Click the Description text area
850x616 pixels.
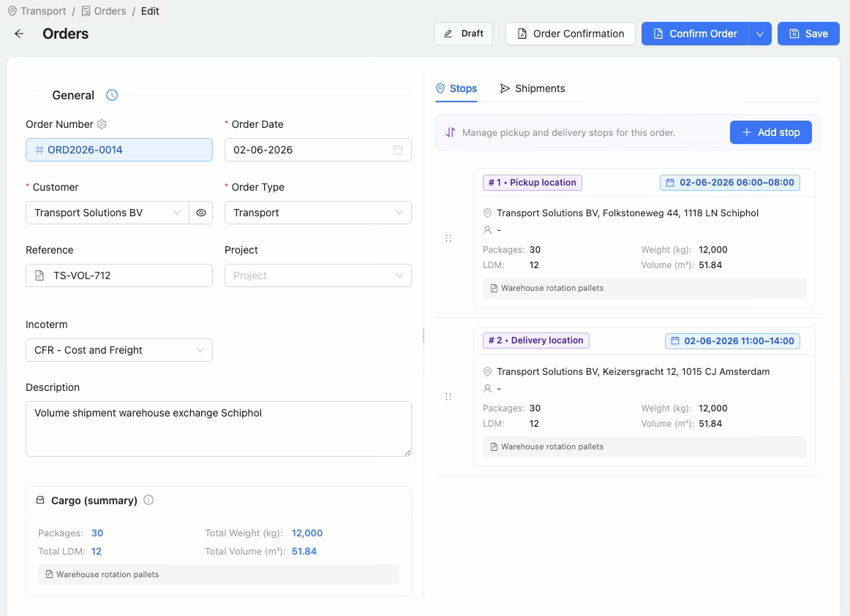coord(219,429)
